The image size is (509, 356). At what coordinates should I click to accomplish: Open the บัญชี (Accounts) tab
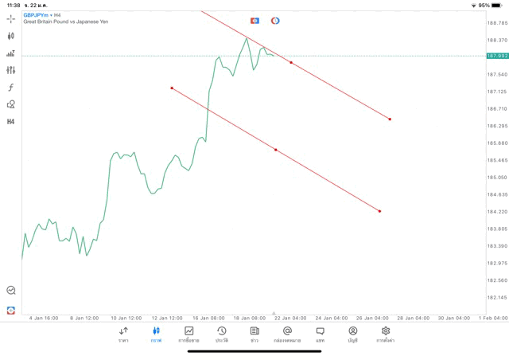point(352,334)
